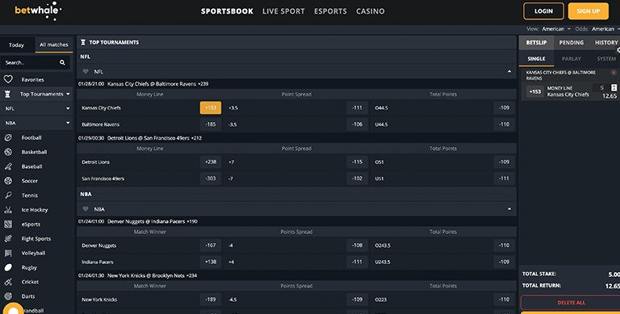620x314 pixels.
Task: Open Denver Nuggets @ Indiana Pacers match
Action: (x=146, y=221)
